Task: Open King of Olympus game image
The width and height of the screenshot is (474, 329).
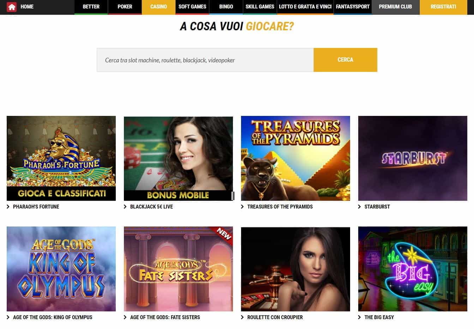Action: click(x=61, y=269)
